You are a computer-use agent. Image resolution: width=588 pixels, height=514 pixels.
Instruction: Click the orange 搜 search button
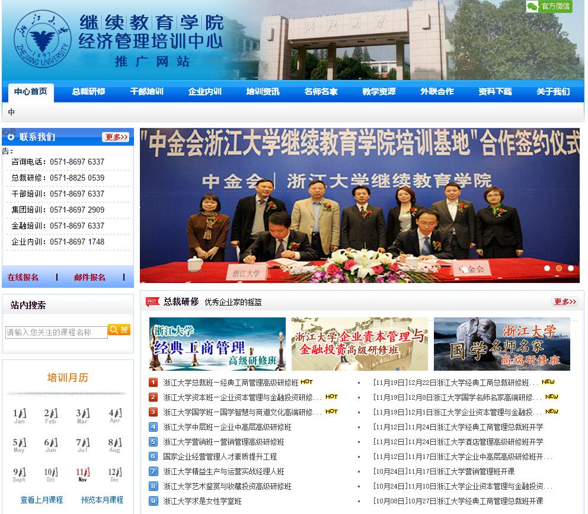click(x=119, y=330)
